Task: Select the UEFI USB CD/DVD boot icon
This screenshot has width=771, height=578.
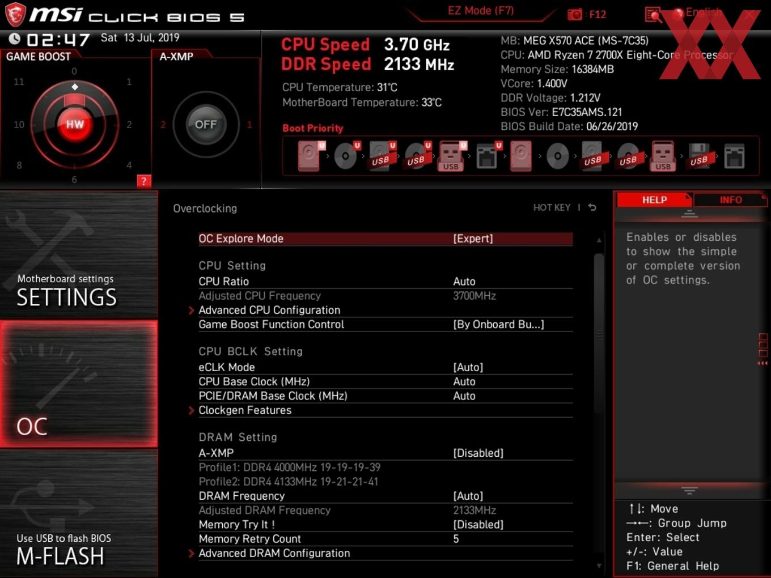Action: (417, 156)
